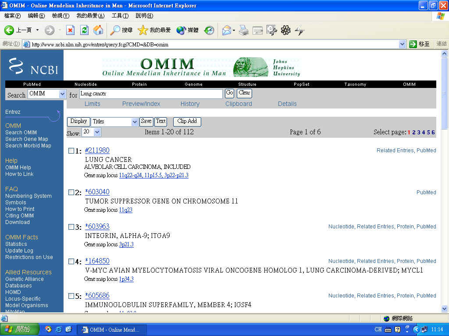
Task: Switch to the Nucleotide database tab
Action: pyautogui.click(x=86, y=84)
